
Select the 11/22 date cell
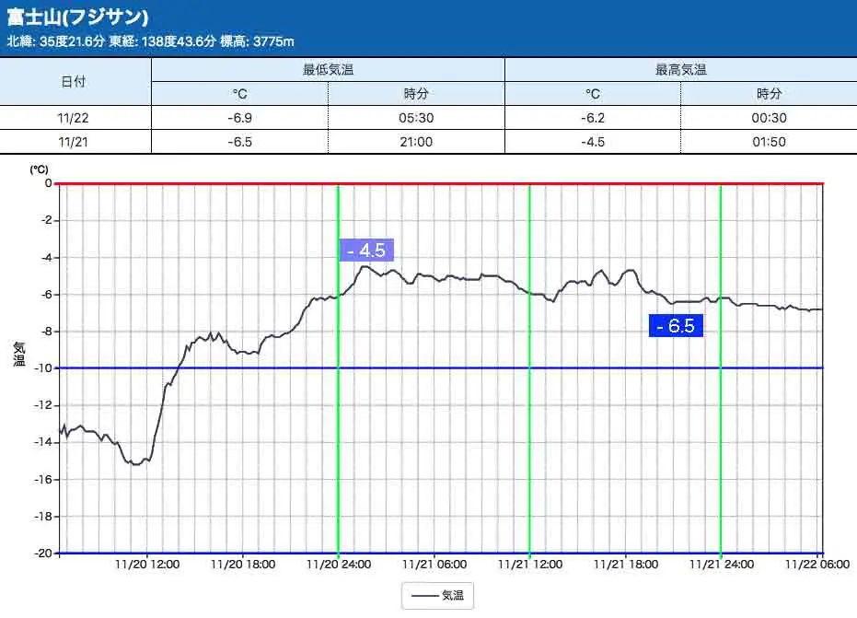click(x=74, y=118)
